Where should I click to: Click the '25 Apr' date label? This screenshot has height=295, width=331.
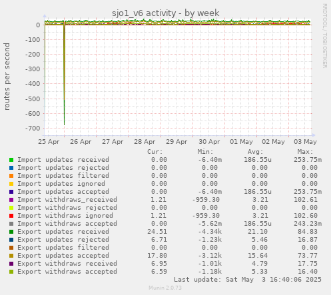coord(49,142)
